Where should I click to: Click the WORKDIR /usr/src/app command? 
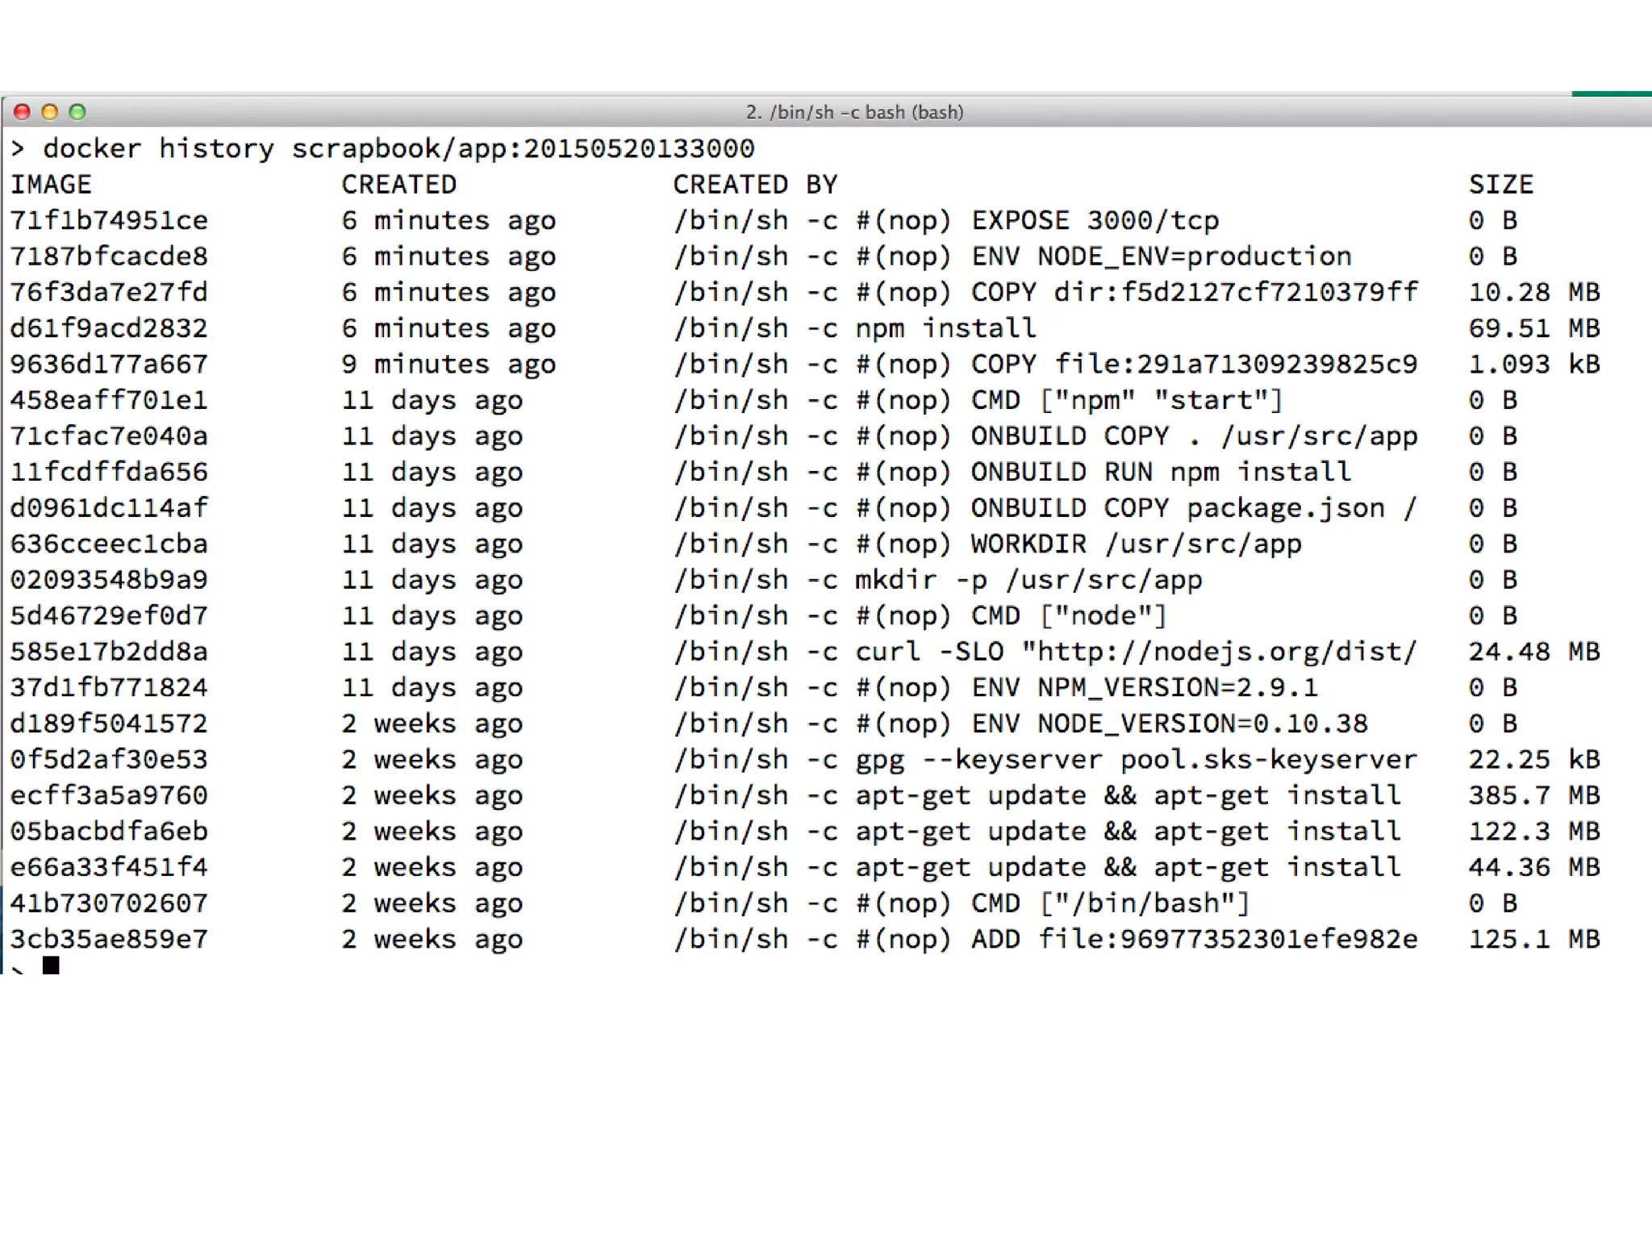(1136, 544)
